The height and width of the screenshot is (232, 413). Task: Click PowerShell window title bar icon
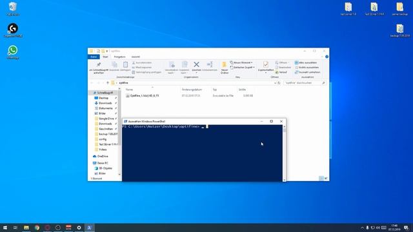click(x=125, y=122)
